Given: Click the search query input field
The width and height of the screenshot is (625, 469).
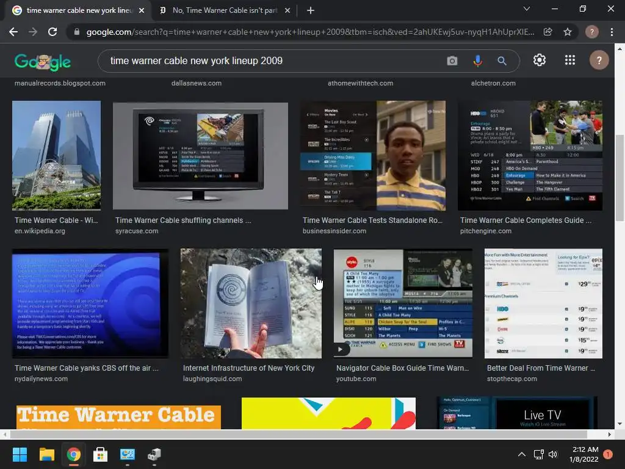Looking at the screenshot, I should coord(275,60).
